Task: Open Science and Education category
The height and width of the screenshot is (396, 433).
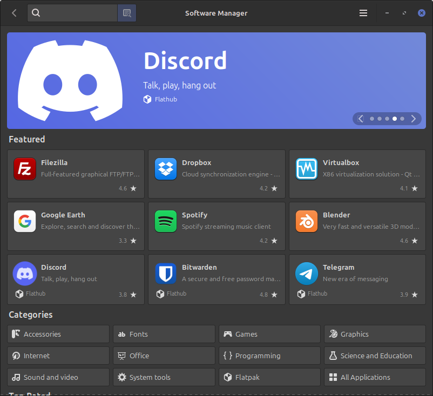Action: tap(375, 356)
